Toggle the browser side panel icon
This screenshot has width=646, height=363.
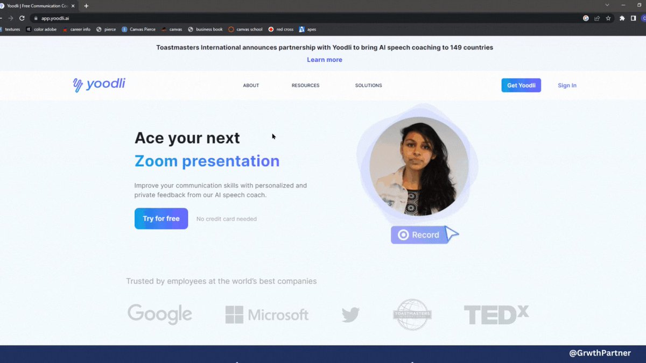tap(634, 18)
